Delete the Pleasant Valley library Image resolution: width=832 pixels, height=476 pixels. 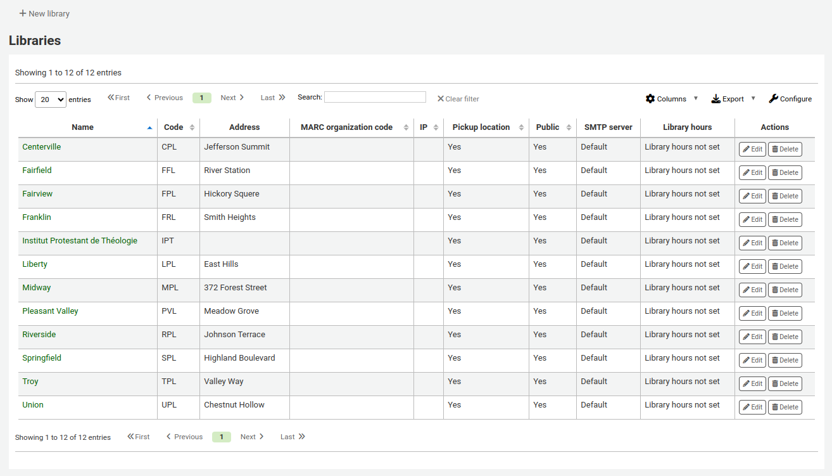(x=785, y=314)
